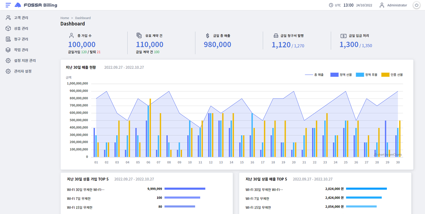Image resolution: width=425 pixels, height=214 pixels.
Task: Go to Home in the breadcrumb
Action: pyautogui.click(x=65, y=18)
